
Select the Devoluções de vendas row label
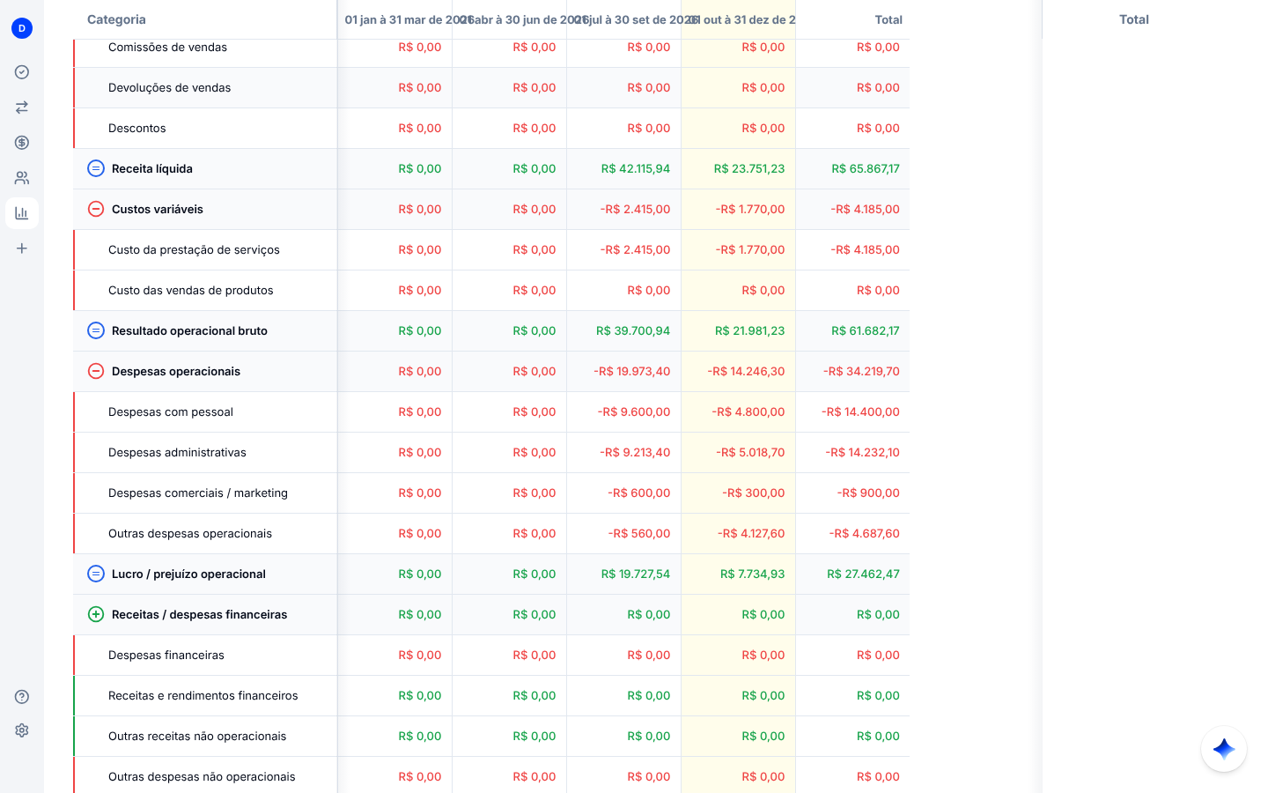click(169, 88)
